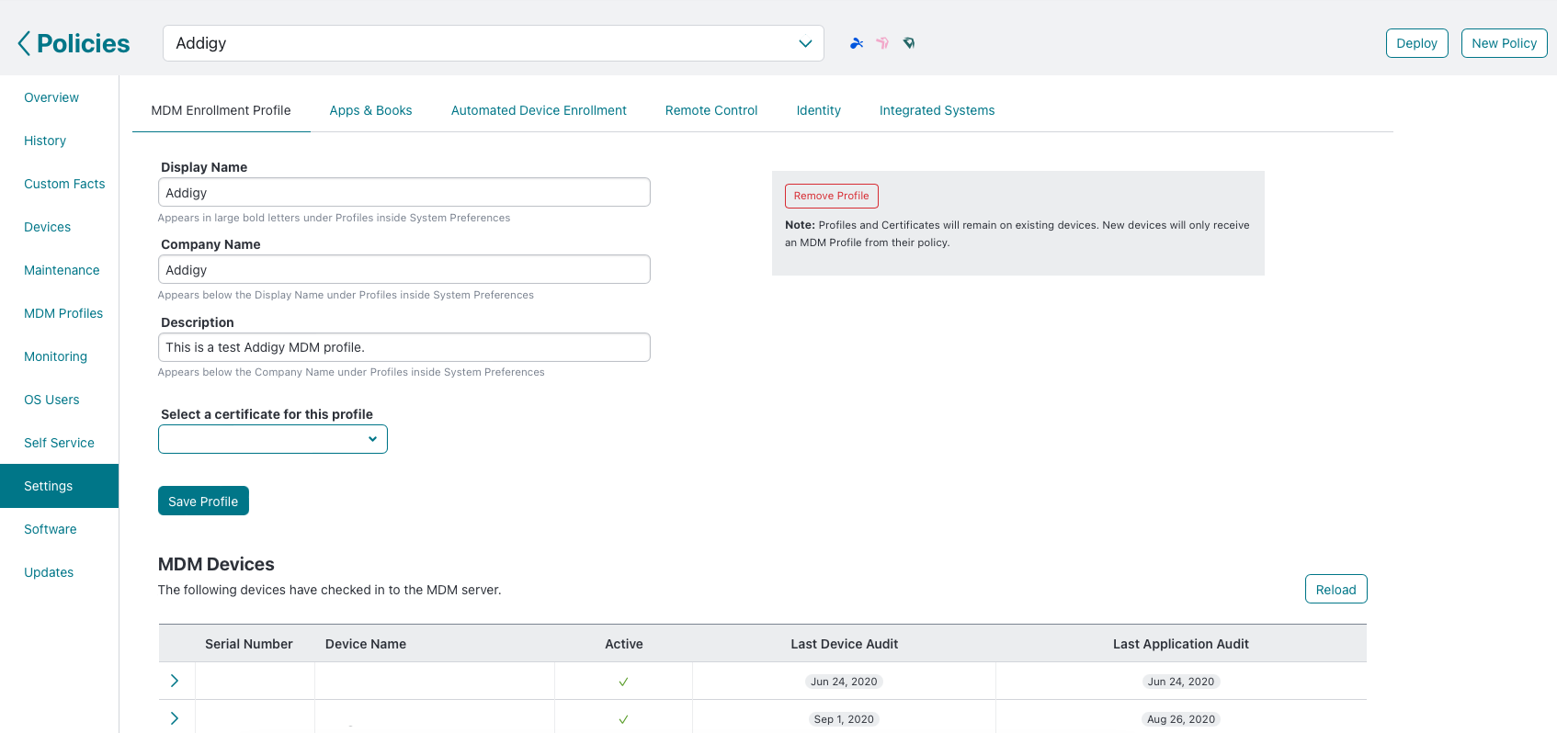Expand the device row audited Sep 1, 2020
This screenshot has width=1557, height=733.
(175, 718)
